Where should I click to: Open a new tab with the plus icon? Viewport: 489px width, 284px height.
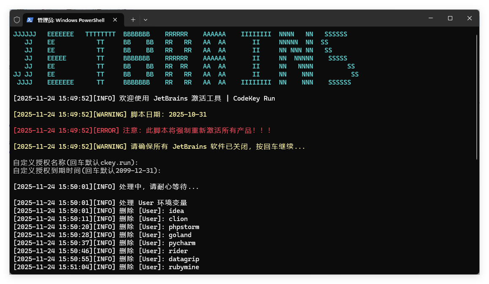[x=132, y=19]
